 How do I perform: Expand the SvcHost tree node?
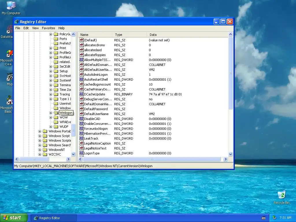point(51,76)
